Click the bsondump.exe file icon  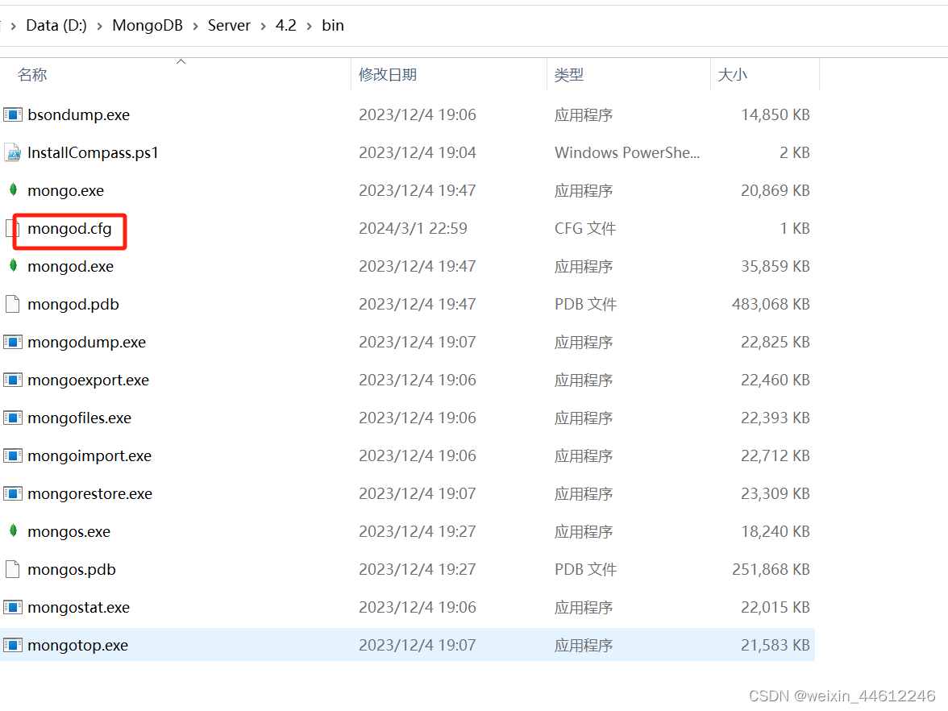point(13,114)
